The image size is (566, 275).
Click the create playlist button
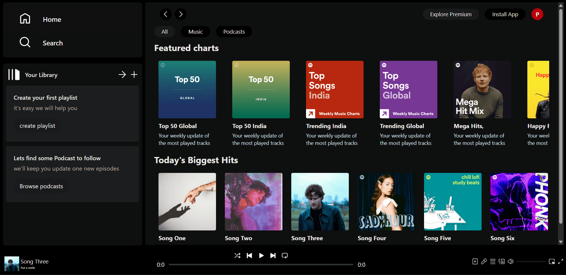(x=37, y=126)
